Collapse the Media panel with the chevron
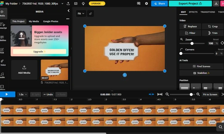Image resolution: width=224 pixels, height=134 pixels. click(x=69, y=11)
